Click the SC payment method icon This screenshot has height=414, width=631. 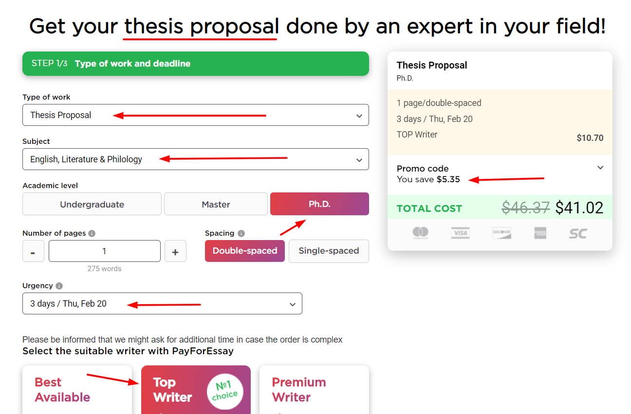(x=577, y=233)
